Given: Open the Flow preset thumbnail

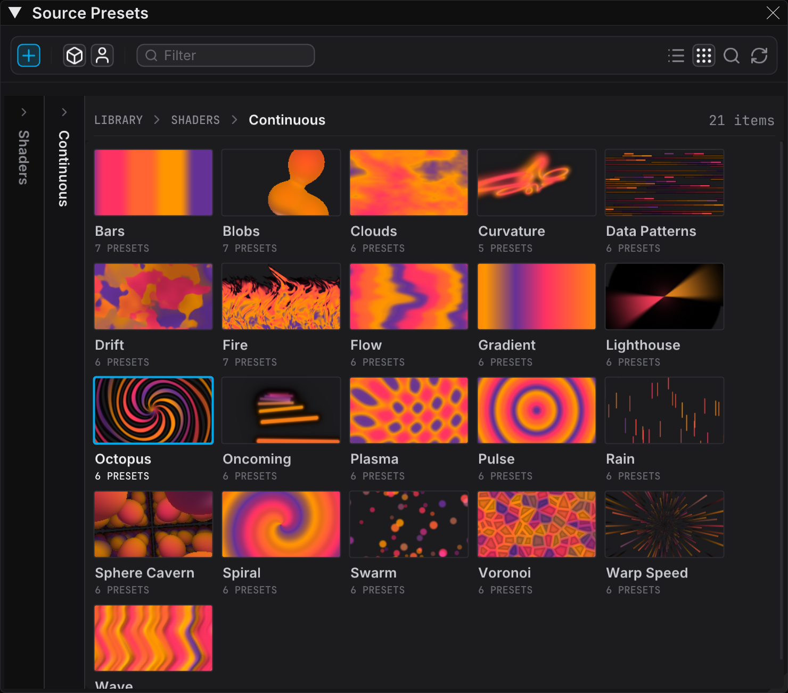Looking at the screenshot, I should point(409,296).
